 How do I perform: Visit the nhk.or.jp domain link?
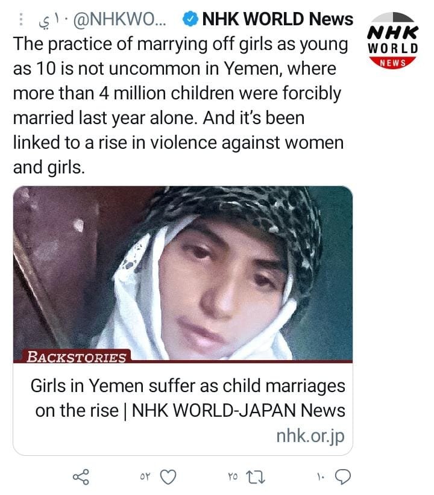310,437
